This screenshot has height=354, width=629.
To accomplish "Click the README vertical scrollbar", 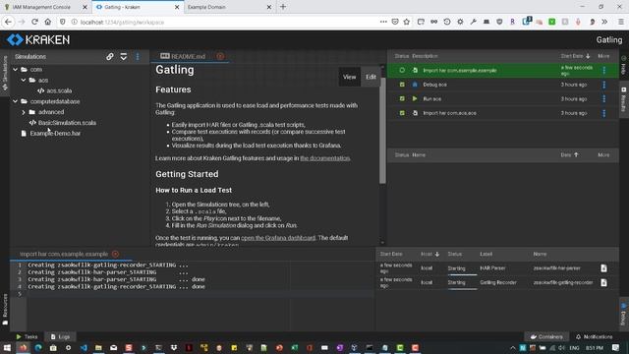I will pos(382,131).
